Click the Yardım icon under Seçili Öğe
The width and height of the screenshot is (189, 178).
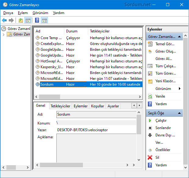pyautogui.click(x=150, y=165)
